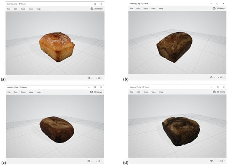Expand x1.0 speed dropdown in window (a)

99,78
